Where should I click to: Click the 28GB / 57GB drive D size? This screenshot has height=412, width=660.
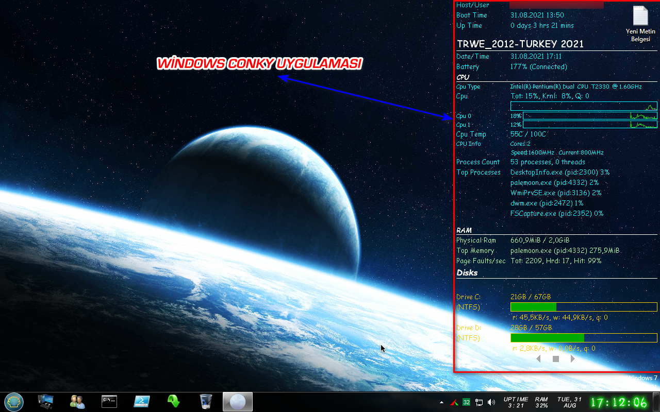pos(531,328)
